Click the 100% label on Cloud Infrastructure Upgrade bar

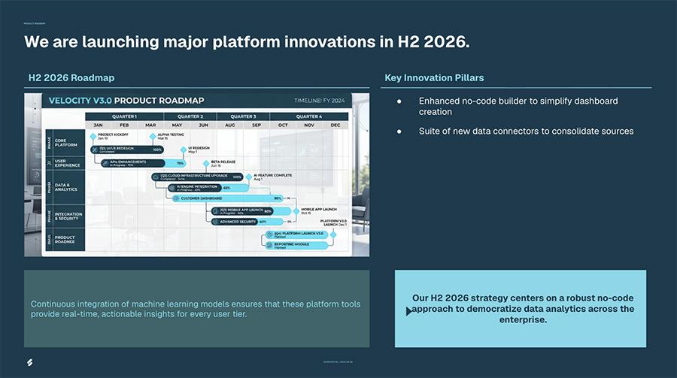pyautogui.click(x=237, y=177)
